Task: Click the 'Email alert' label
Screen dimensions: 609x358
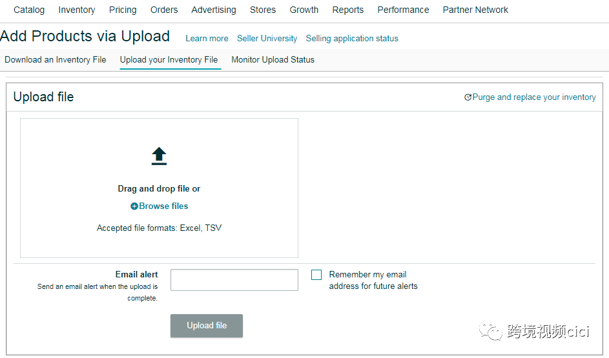Action: point(137,275)
